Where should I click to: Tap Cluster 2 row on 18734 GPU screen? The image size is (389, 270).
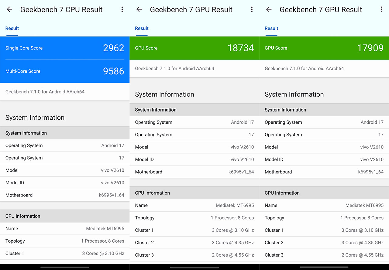click(x=194, y=243)
